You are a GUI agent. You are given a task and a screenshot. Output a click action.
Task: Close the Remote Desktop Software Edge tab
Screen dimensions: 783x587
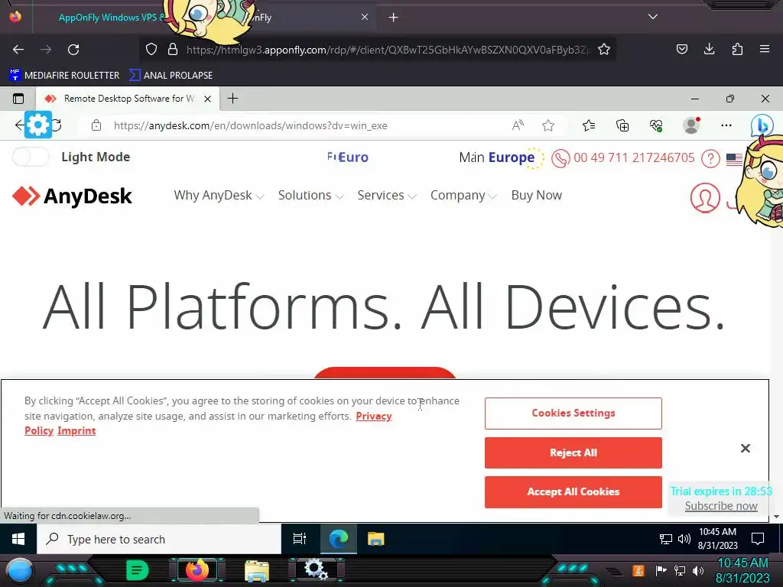coord(208,99)
